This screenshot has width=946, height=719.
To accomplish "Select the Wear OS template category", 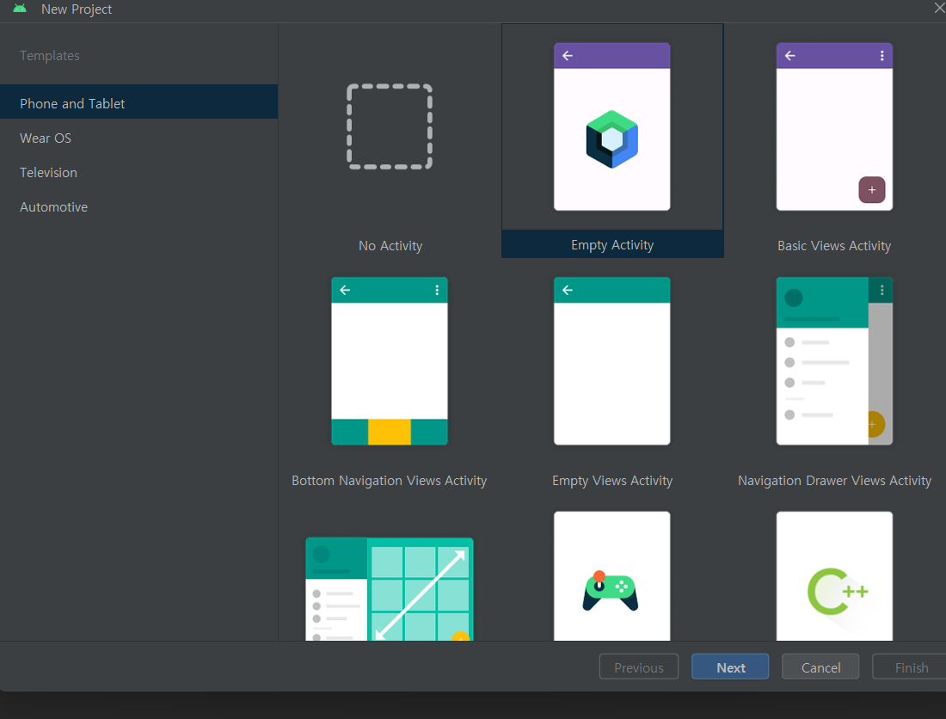I will tap(138, 138).
